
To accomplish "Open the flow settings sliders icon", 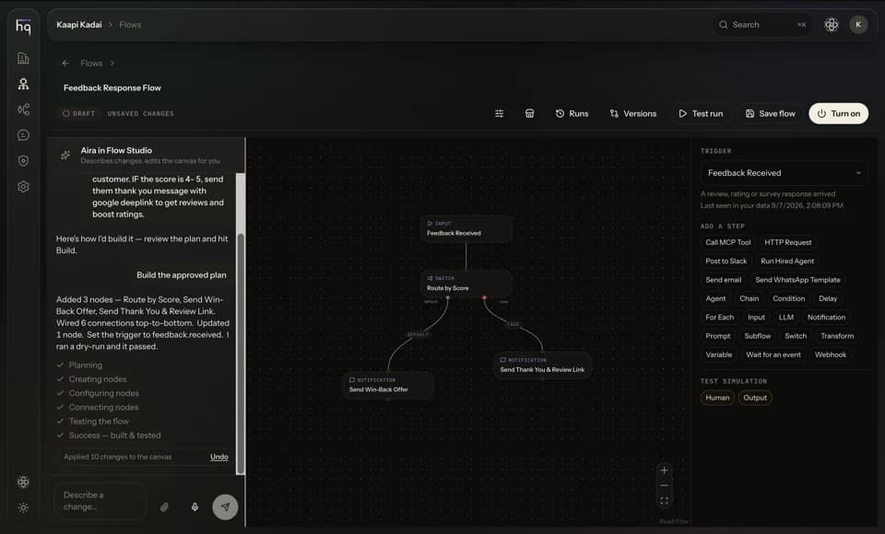I will 499,113.
